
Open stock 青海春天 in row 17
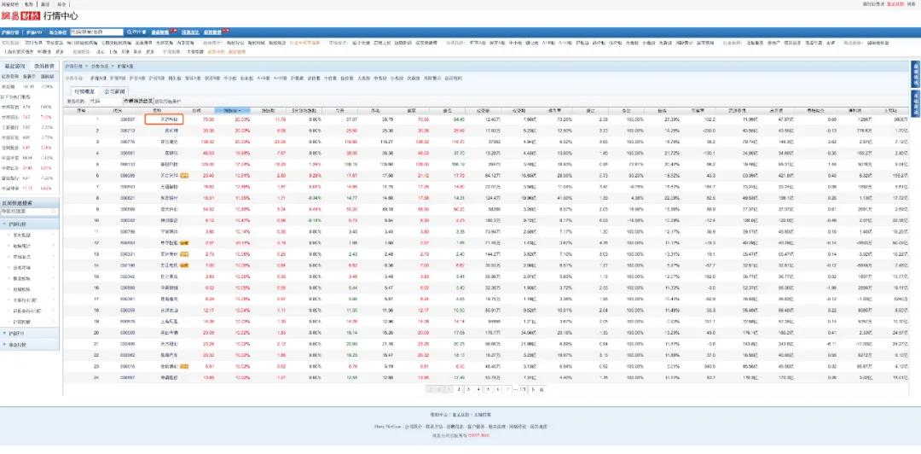pos(169,299)
